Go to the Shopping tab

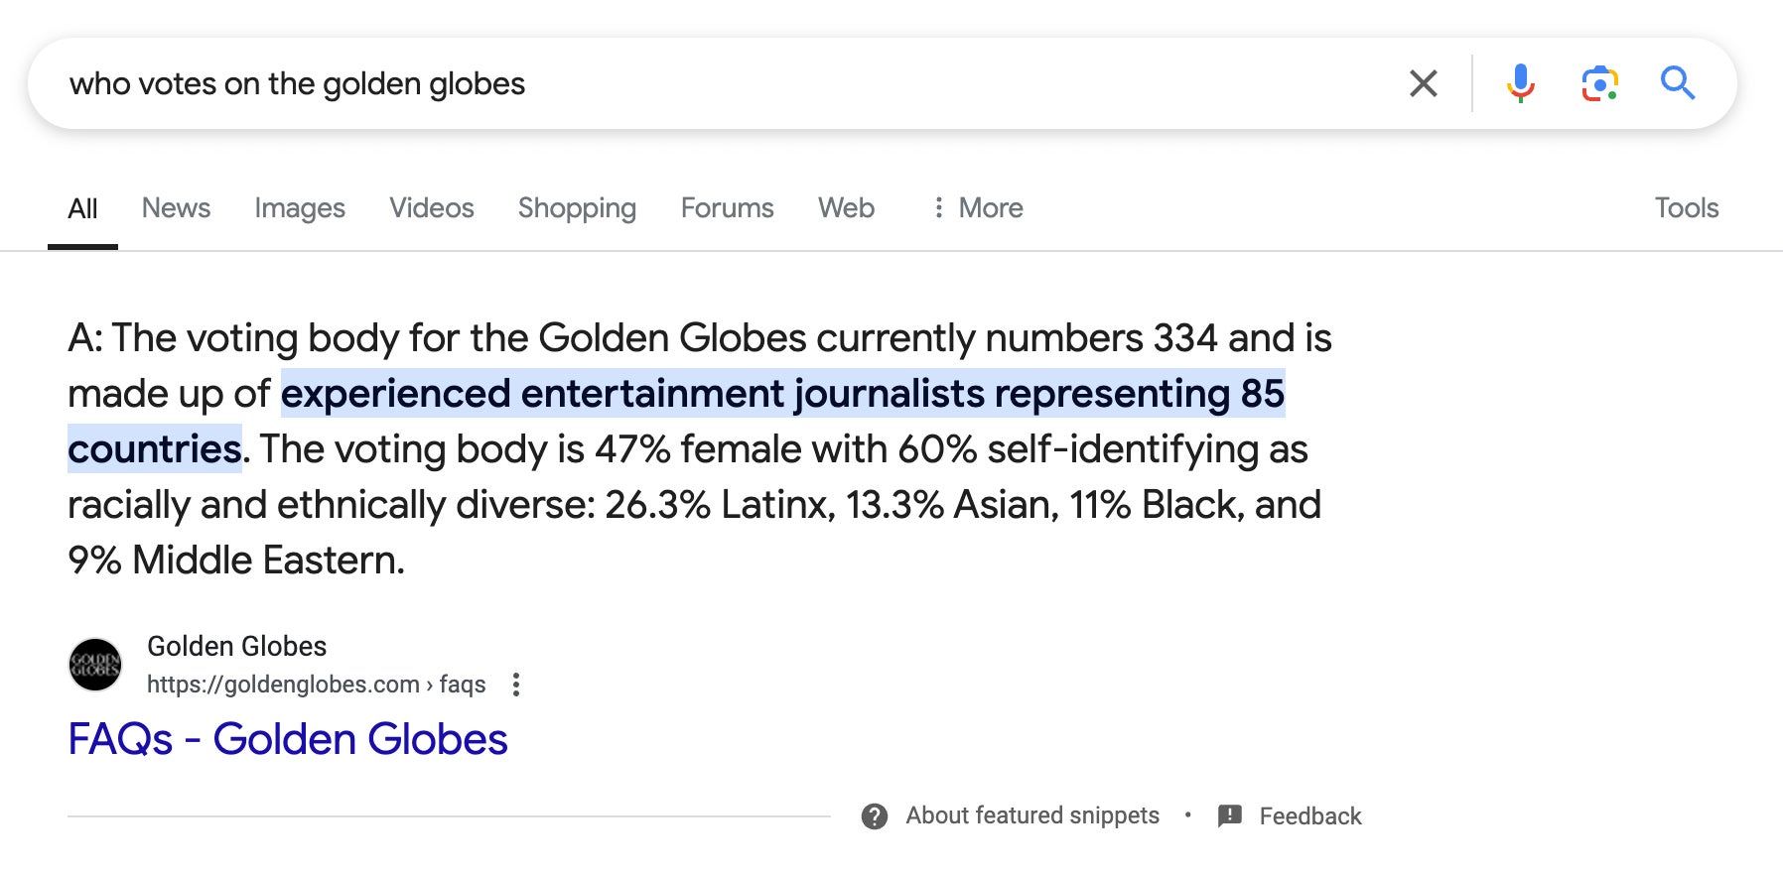point(577,208)
